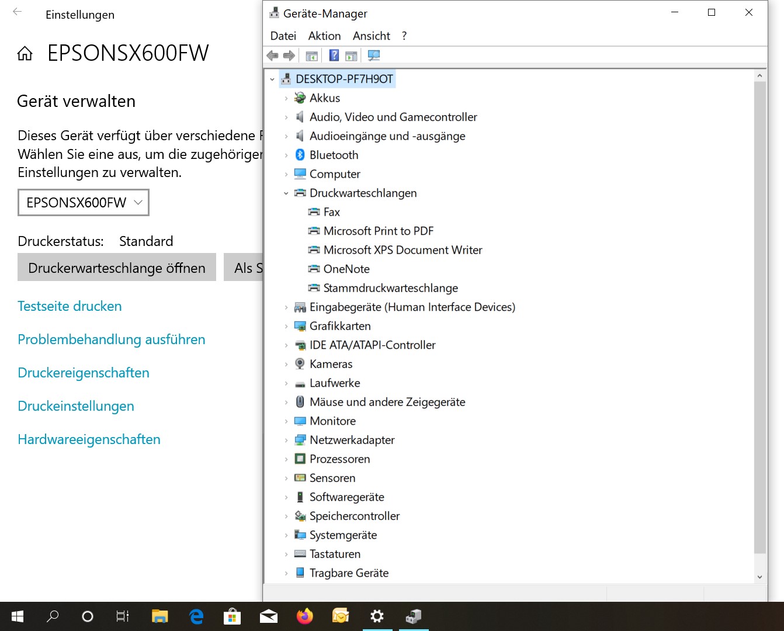Expand Audio, Video und Gamecontroller
This screenshot has width=784, height=631.
[x=286, y=117]
